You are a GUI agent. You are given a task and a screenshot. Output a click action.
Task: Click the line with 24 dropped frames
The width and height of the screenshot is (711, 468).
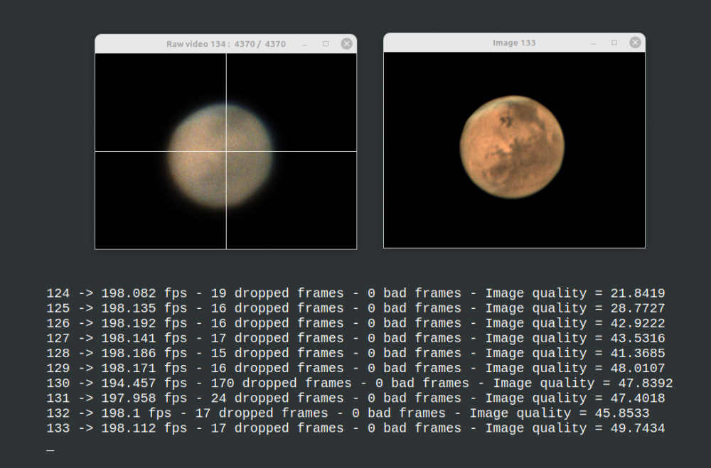click(355, 398)
